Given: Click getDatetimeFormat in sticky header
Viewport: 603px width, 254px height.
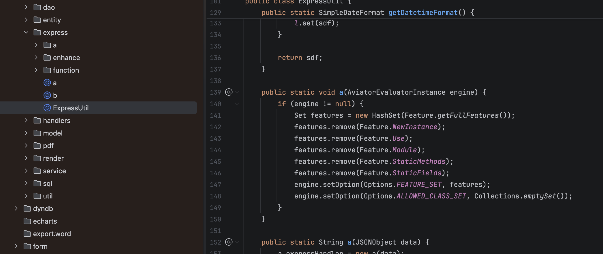Looking at the screenshot, I should (x=423, y=12).
